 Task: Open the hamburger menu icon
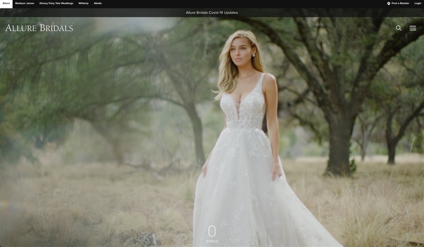click(413, 28)
